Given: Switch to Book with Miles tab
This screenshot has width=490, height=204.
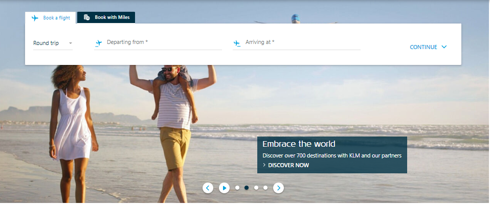Looking at the screenshot, I should (106, 17).
